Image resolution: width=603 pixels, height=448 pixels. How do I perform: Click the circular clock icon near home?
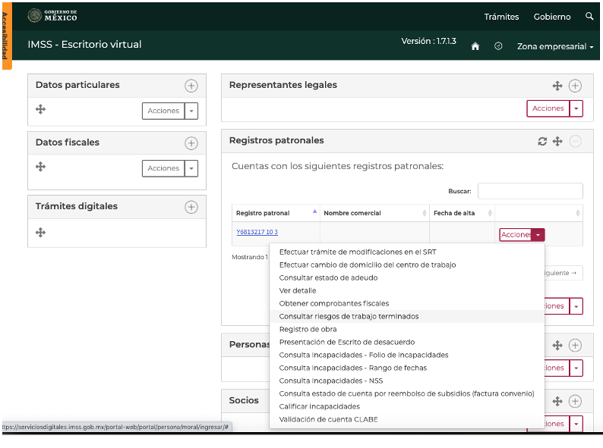(498, 46)
